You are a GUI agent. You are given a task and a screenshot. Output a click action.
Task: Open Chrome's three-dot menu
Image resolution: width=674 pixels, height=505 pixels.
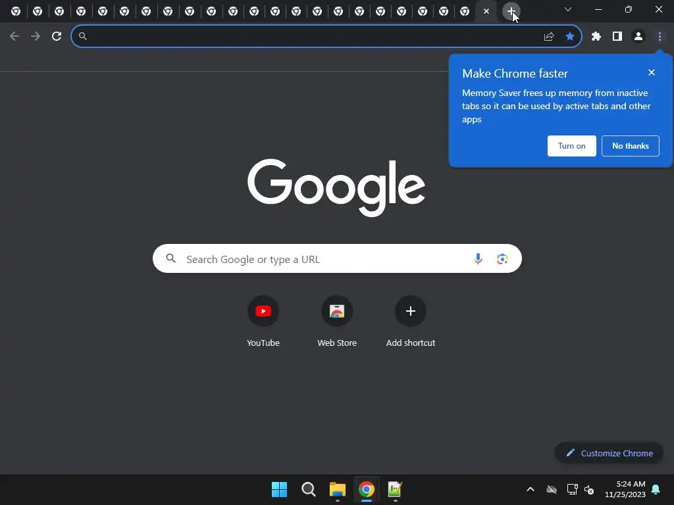(660, 37)
